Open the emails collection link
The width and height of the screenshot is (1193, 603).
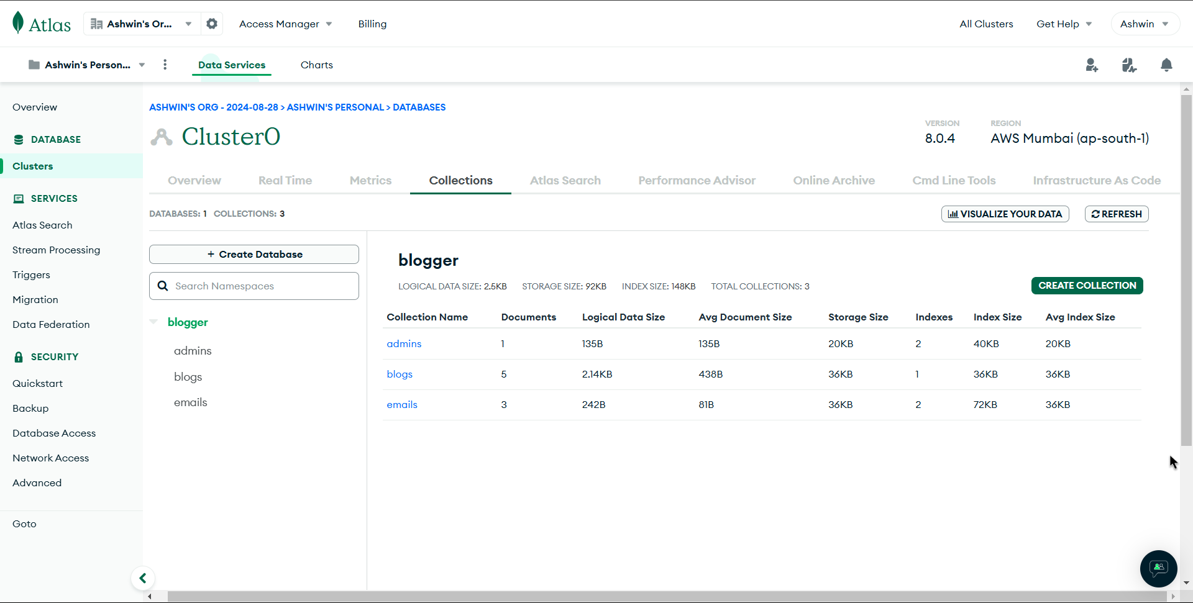click(x=402, y=404)
